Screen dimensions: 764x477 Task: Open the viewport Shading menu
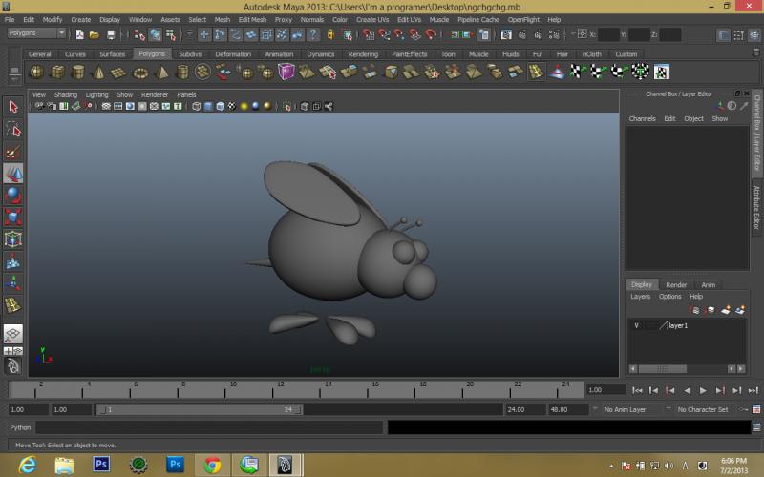(x=66, y=95)
